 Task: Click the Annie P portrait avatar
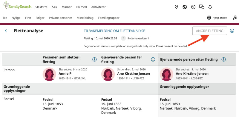49,74
